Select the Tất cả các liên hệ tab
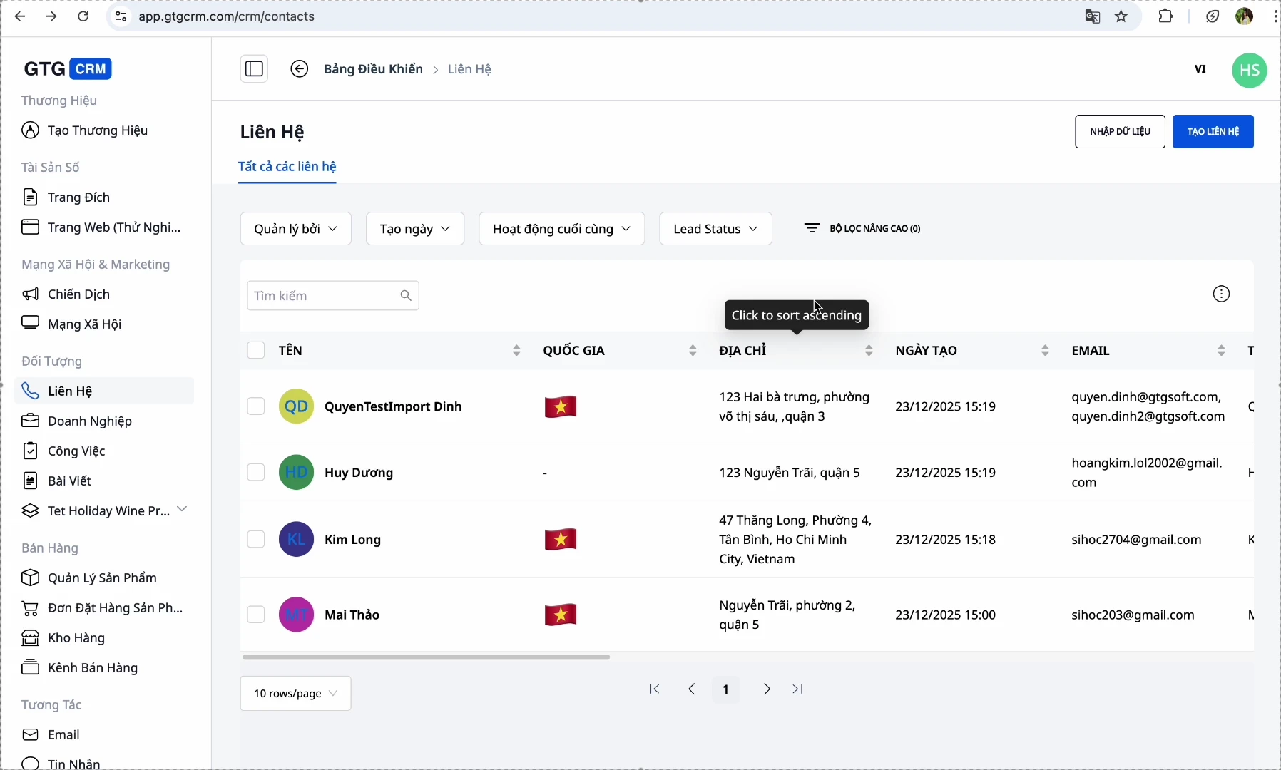 (287, 167)
